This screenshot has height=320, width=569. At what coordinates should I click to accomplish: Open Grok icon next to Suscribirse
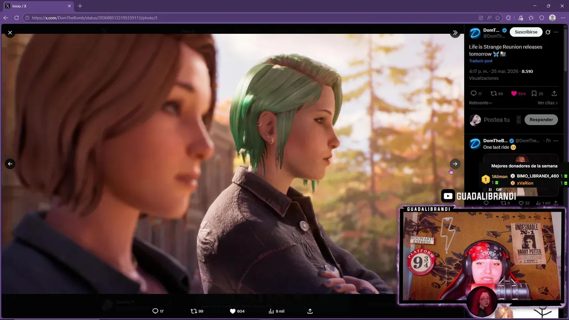click(x=548, y=32)
